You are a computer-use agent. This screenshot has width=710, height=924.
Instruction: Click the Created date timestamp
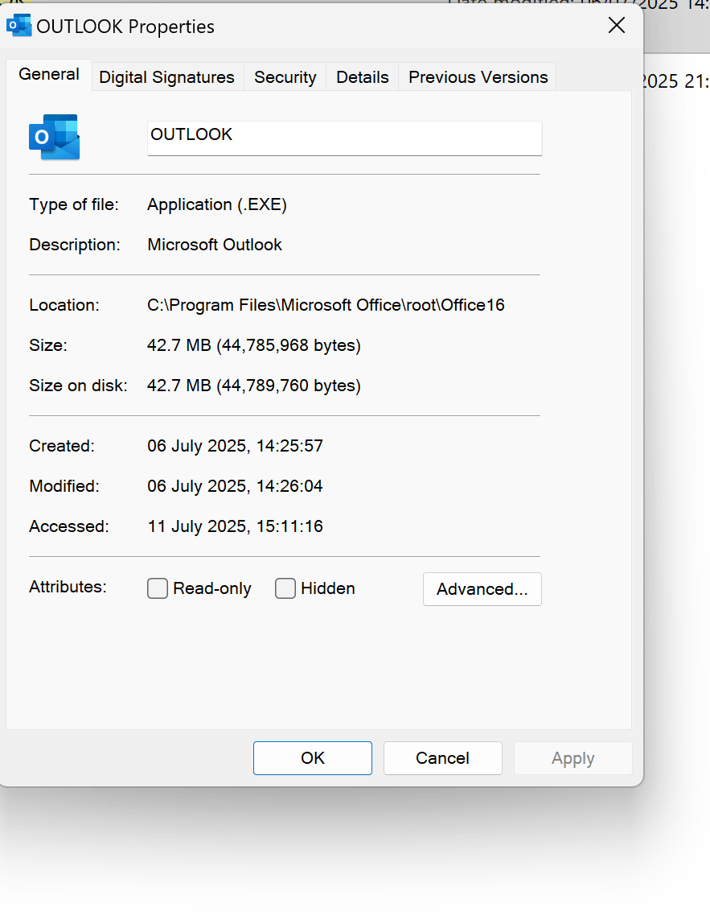[x=235, y=446]
